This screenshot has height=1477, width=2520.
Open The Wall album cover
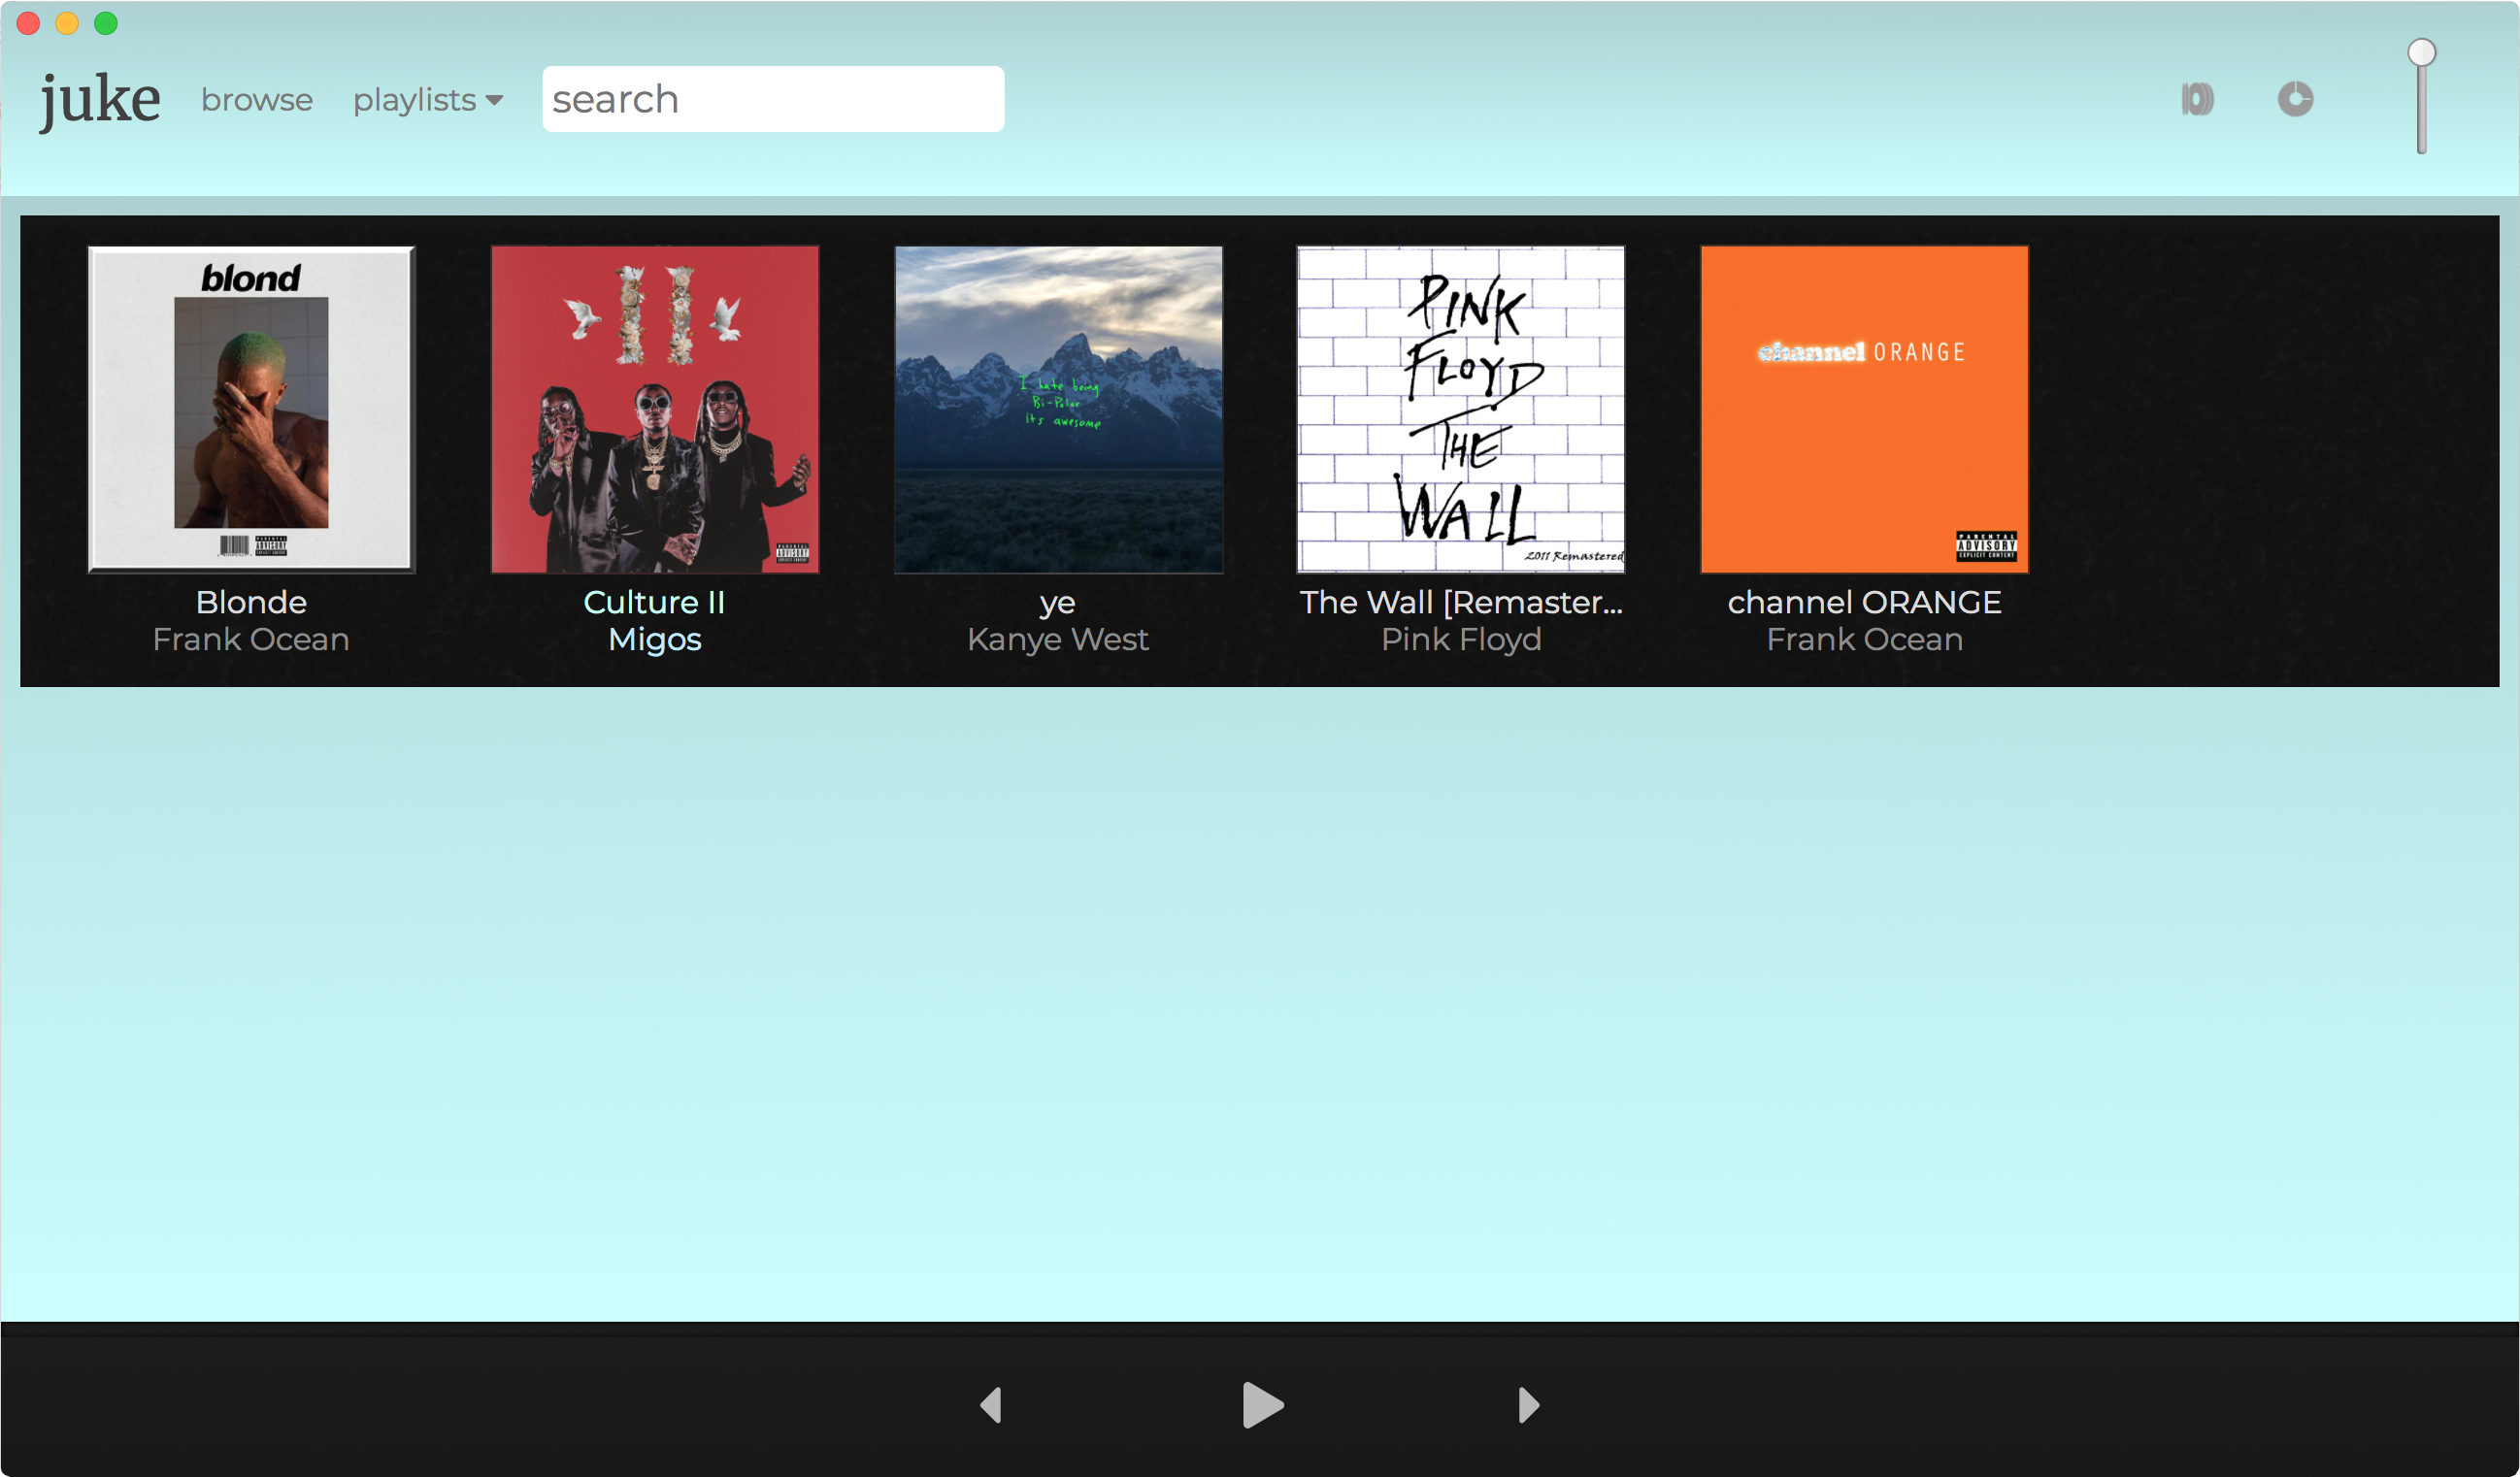coord(1460,409)
